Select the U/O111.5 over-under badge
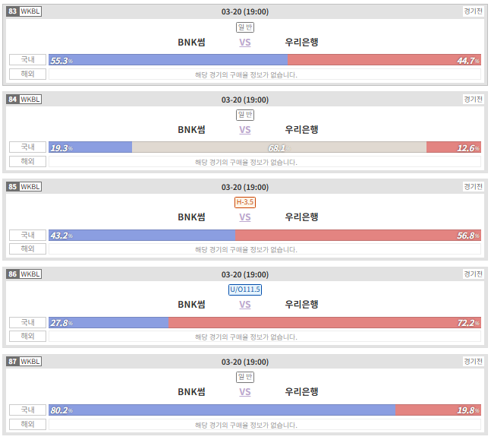 245,290
